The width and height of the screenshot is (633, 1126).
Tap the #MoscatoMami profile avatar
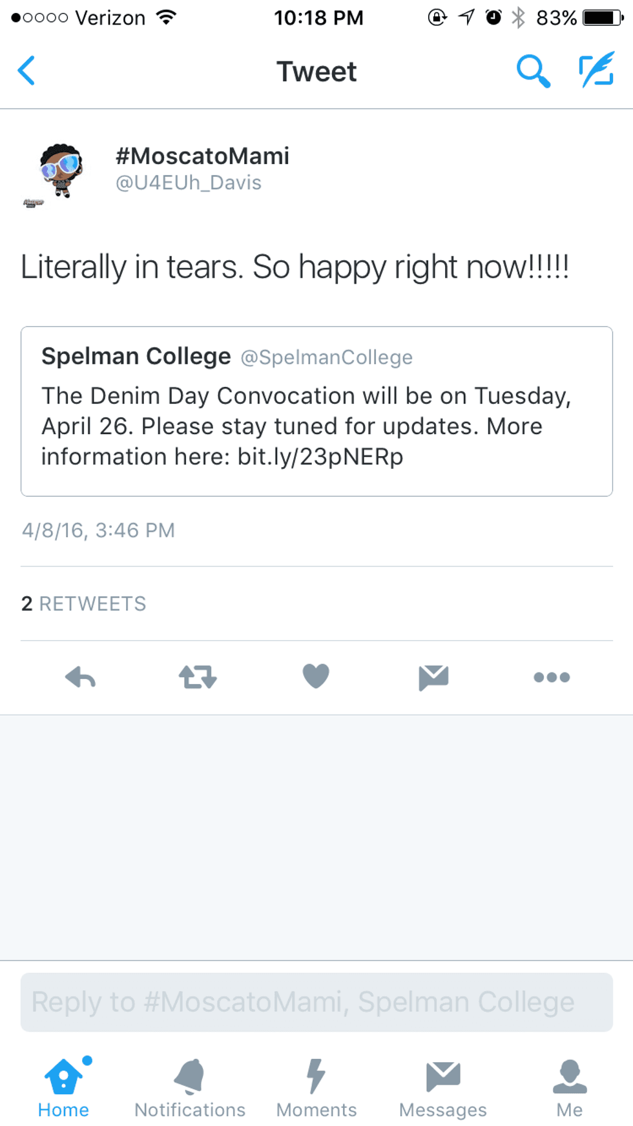61,171
